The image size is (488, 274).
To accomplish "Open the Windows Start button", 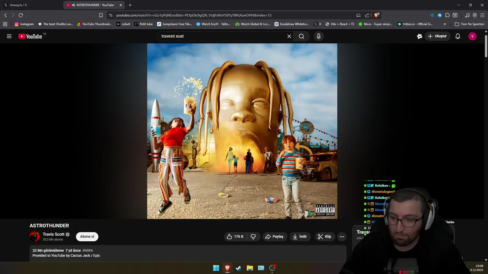I will [x=216, y=268].
